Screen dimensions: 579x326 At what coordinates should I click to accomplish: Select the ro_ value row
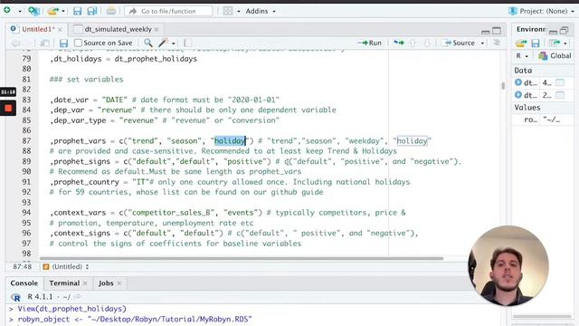(x=543, y=120)
